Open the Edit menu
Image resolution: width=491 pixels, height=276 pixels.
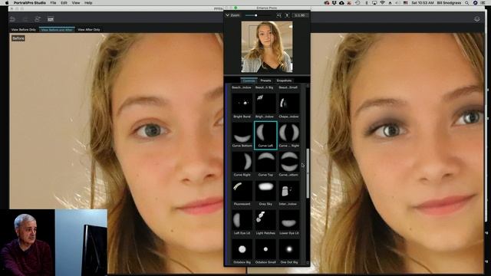tap(64, 3)
